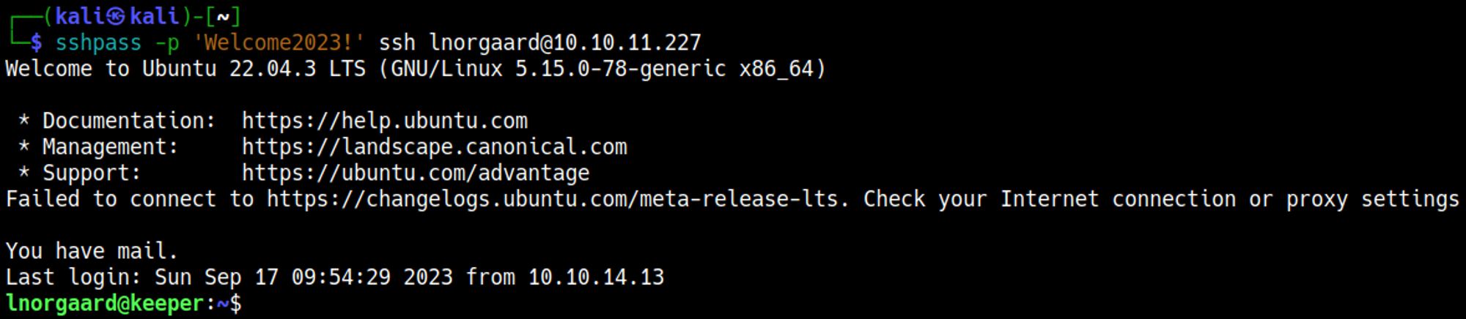Click the Kali ㉿ symbol in the prompt
The height and width of the screenshot is (319, 1466).
117,16
